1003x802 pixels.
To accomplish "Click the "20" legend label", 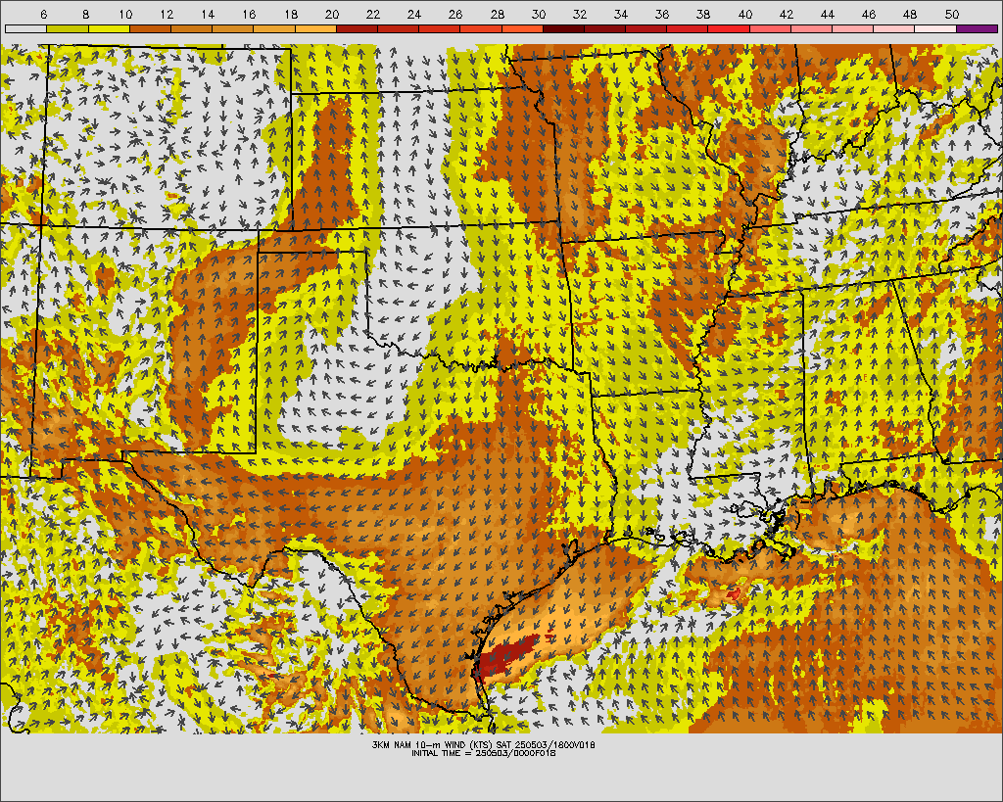I will click(332, 14).
